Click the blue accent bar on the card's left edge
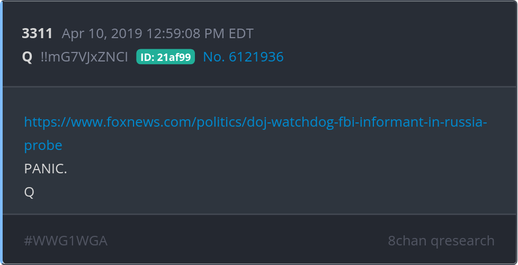 1,132
